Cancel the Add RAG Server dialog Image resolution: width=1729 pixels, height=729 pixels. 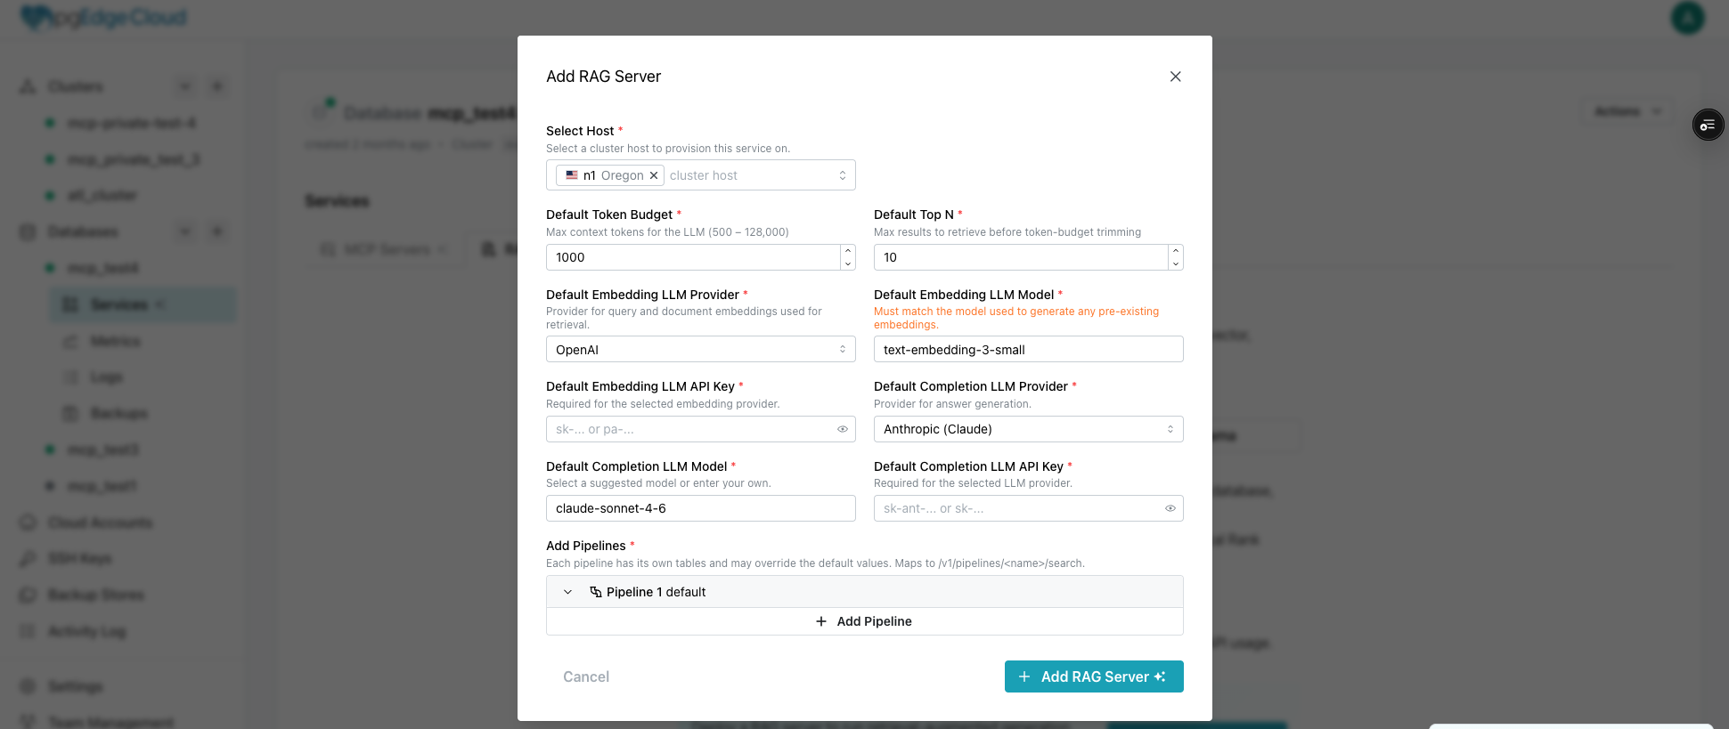click(x=586, y=676)
